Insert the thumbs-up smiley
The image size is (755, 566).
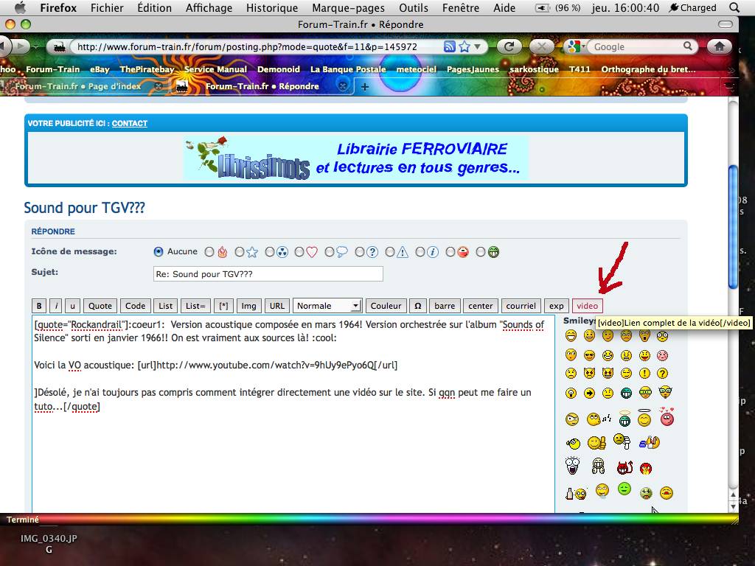(597, 442)
